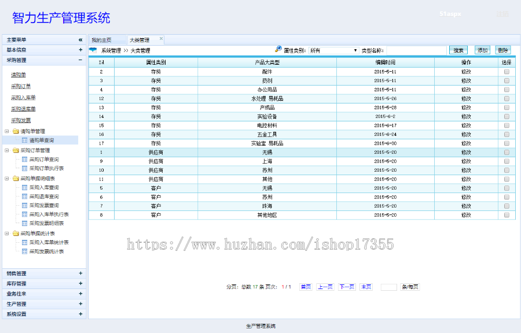521x333 pixels.
Task: Click the folder icon for 采购单据统计表
Action: (x=16, y=234)
